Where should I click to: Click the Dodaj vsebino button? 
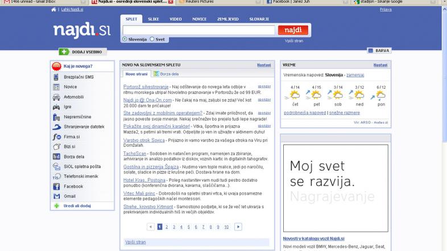pyautogui.click(x=82, y=52)
